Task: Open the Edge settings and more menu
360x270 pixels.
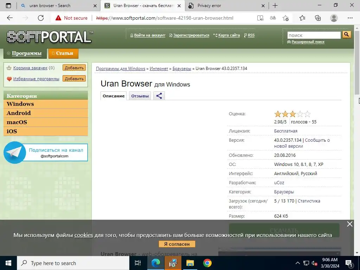Action: pyautogui.click(x=350, y=18)
